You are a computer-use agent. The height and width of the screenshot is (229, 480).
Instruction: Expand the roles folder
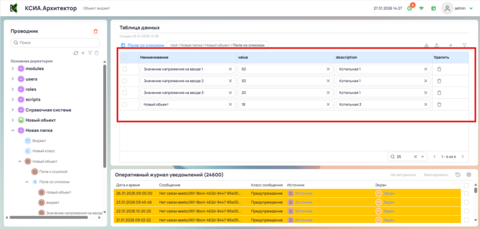click(x=13, y=89)
